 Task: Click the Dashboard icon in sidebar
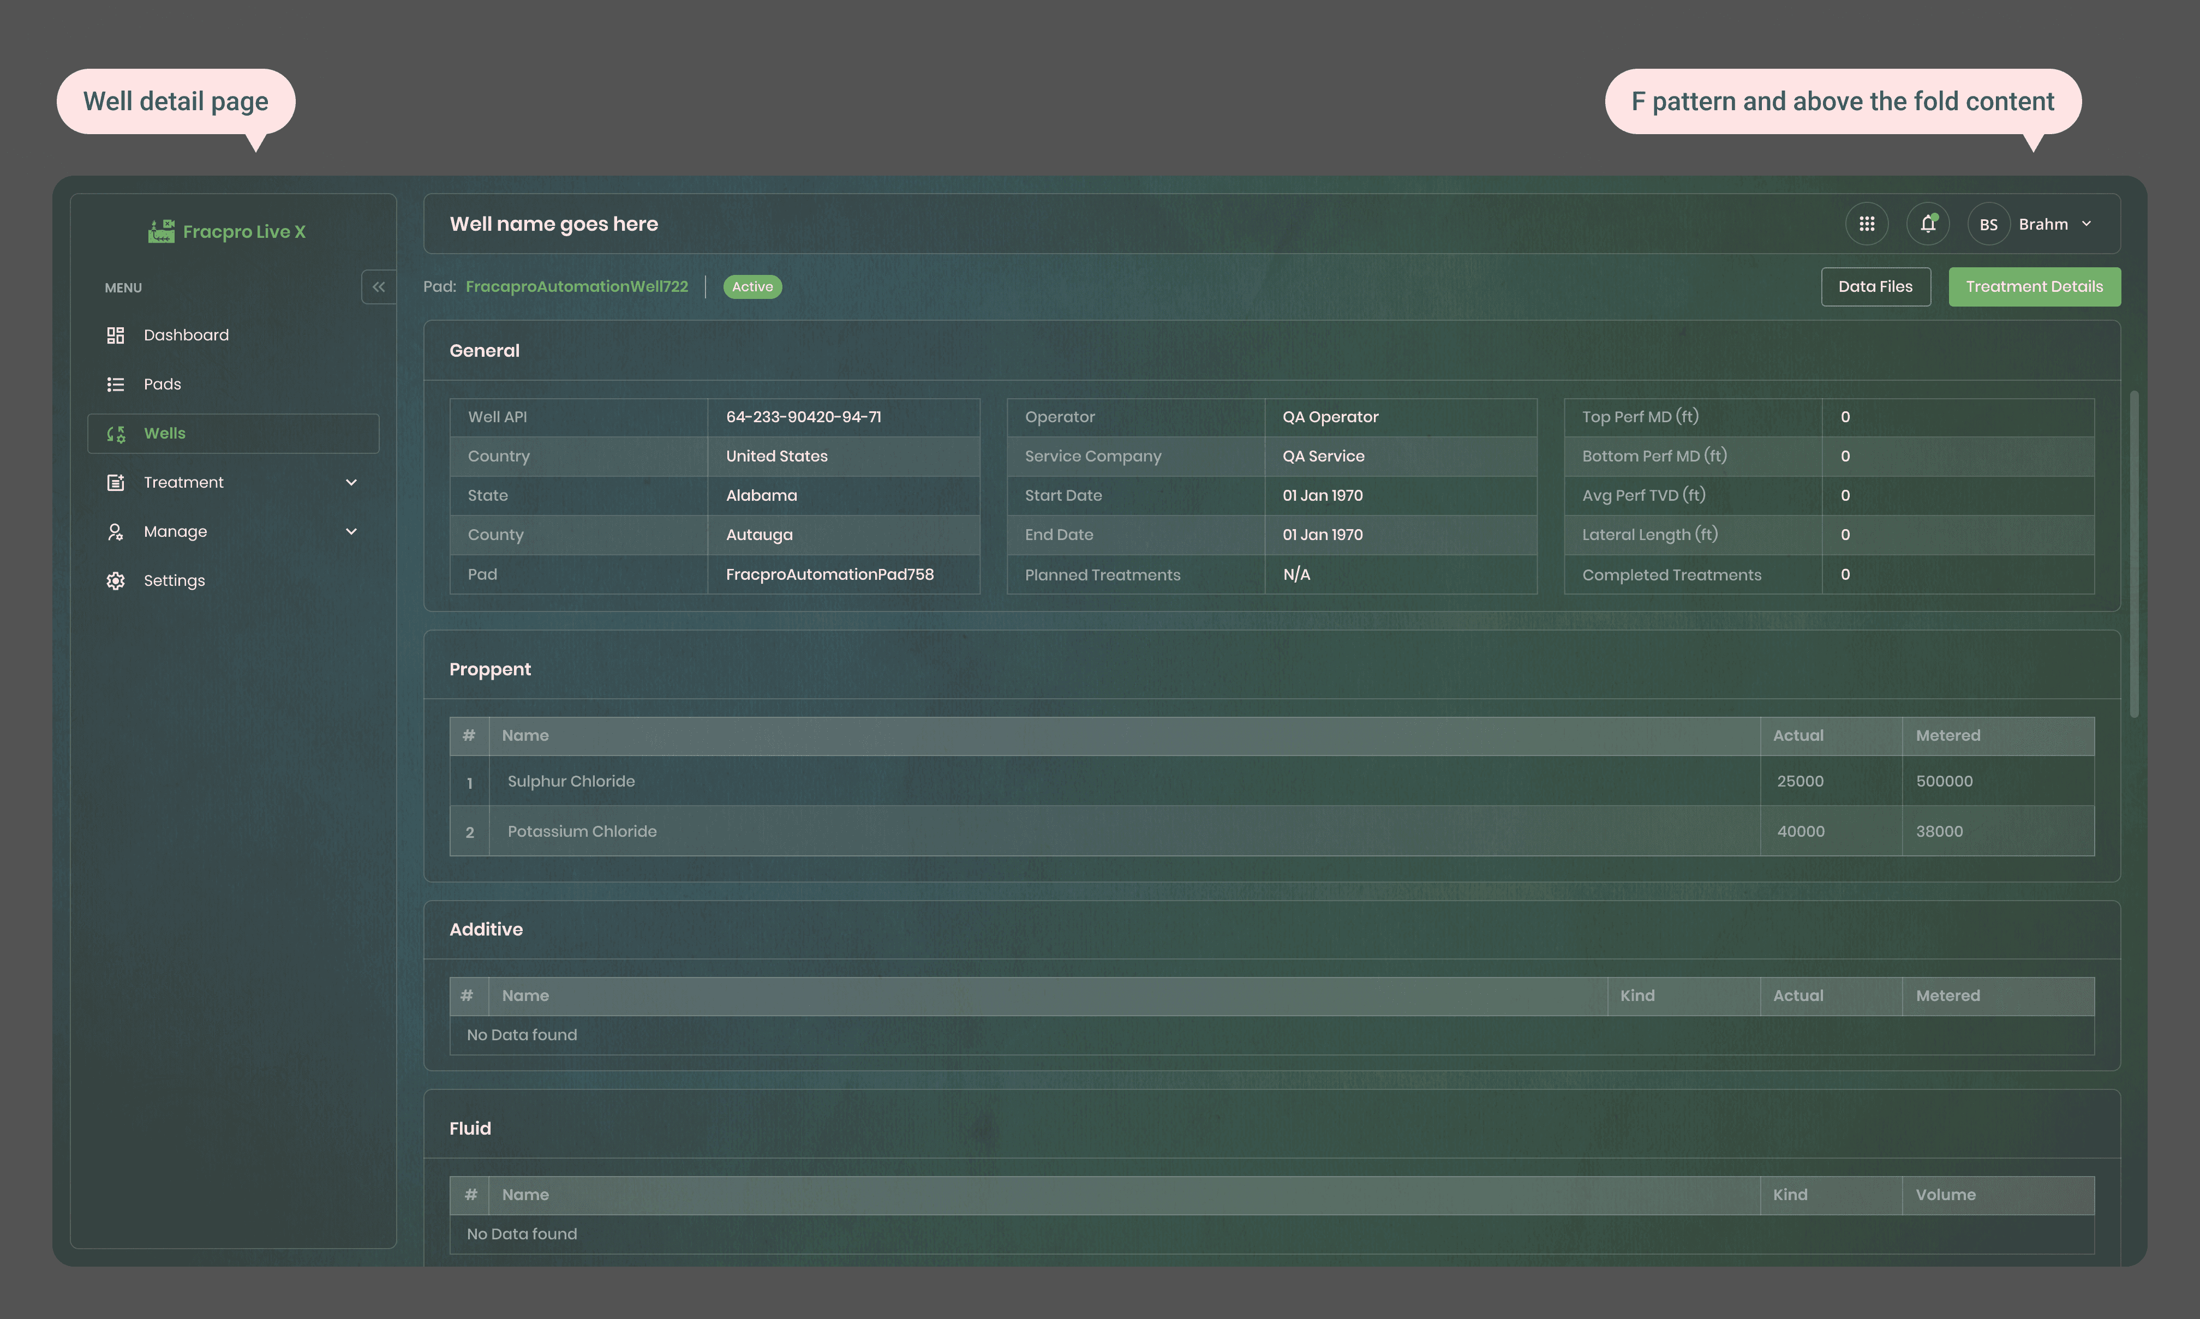pos(116,335)
